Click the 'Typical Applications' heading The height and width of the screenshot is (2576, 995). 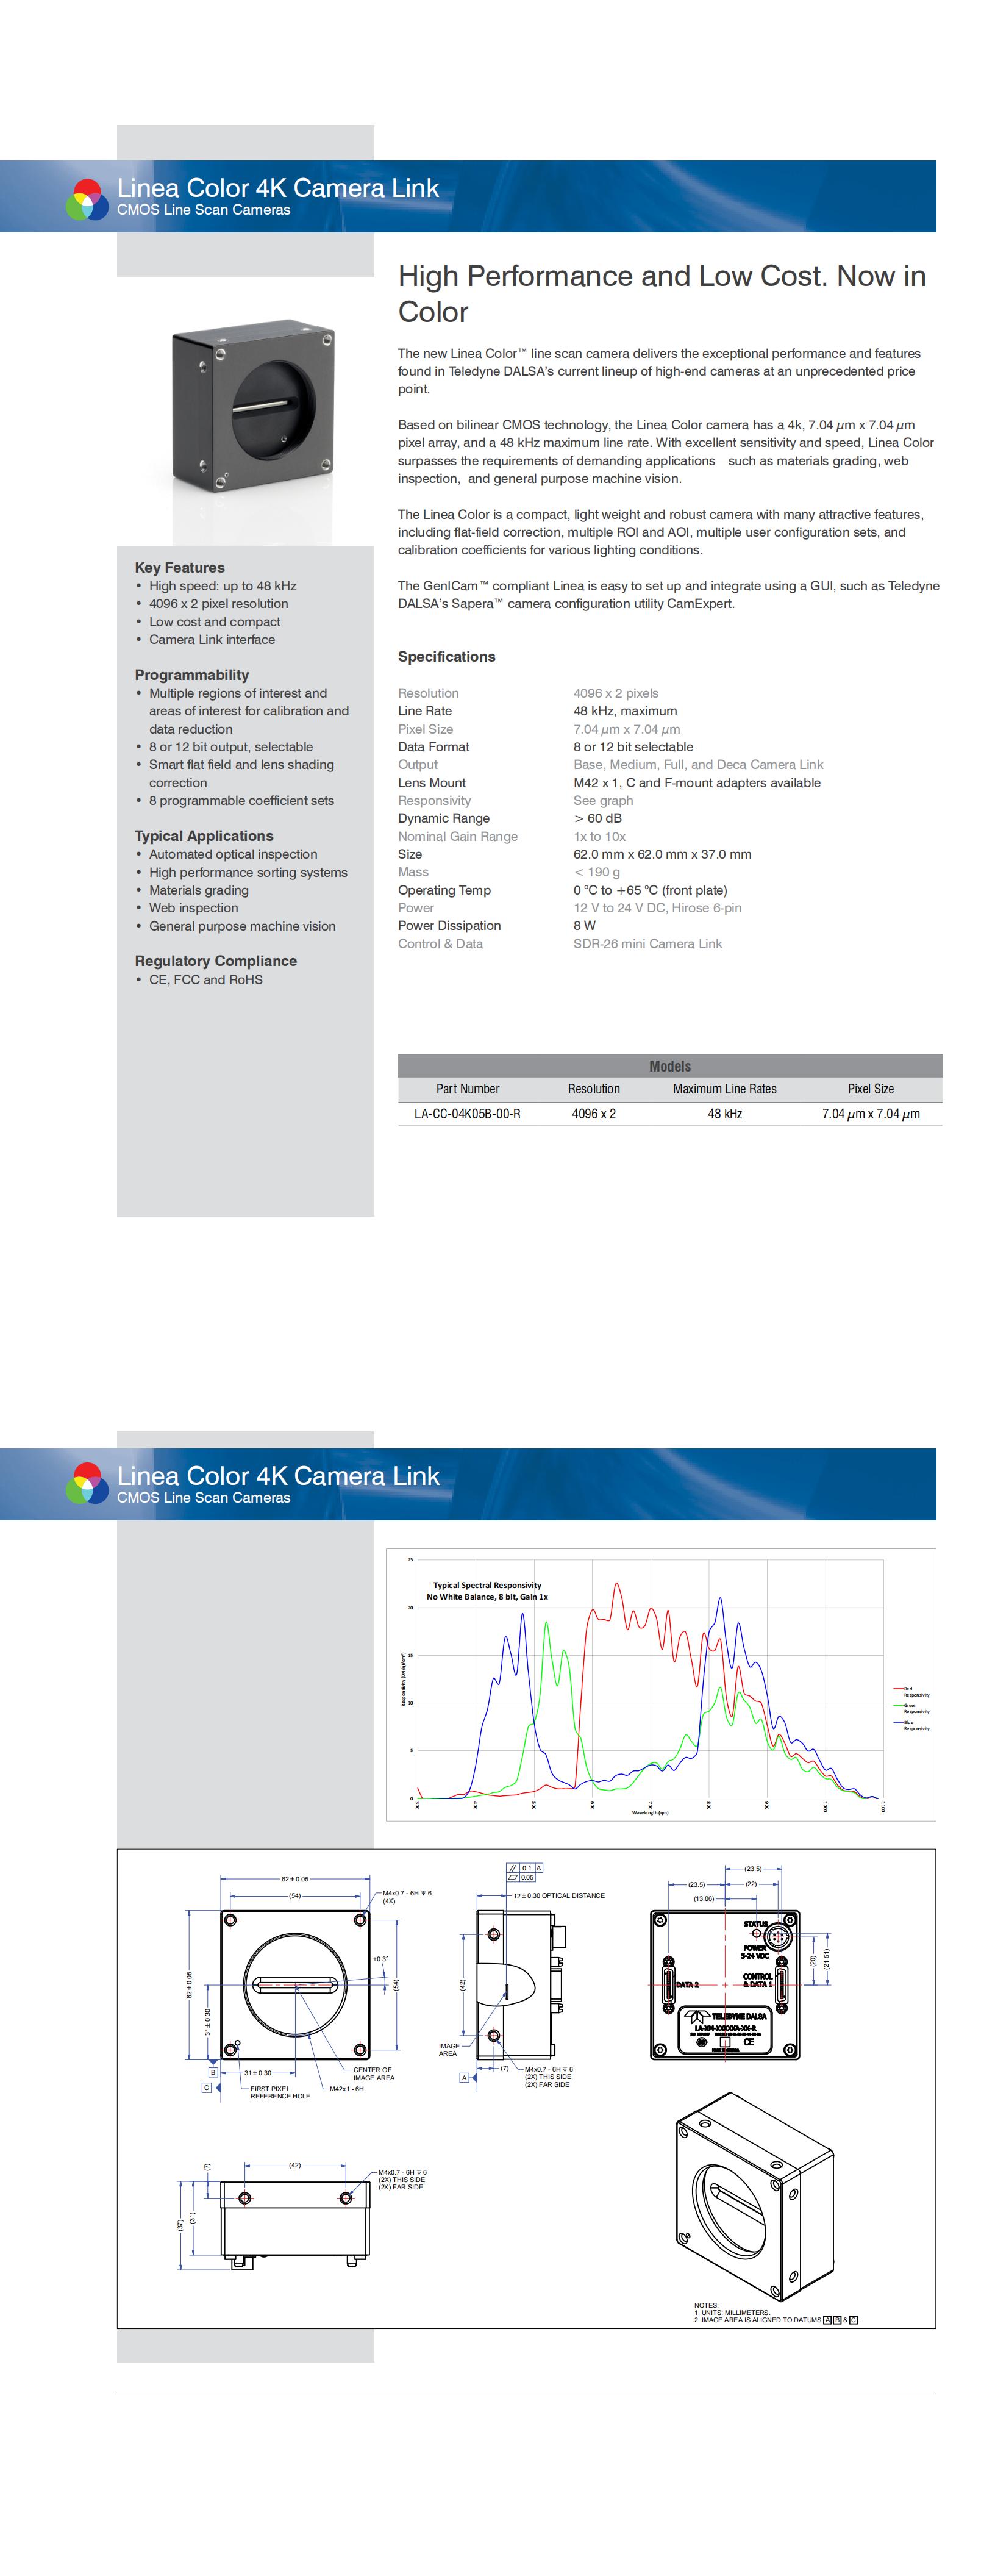(204, 836)
